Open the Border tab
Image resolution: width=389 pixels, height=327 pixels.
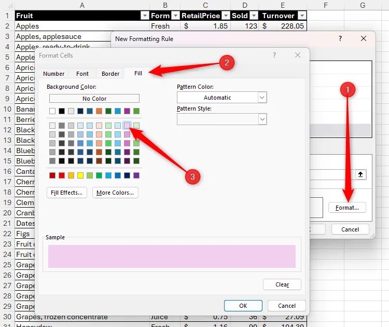coord(110,74)
